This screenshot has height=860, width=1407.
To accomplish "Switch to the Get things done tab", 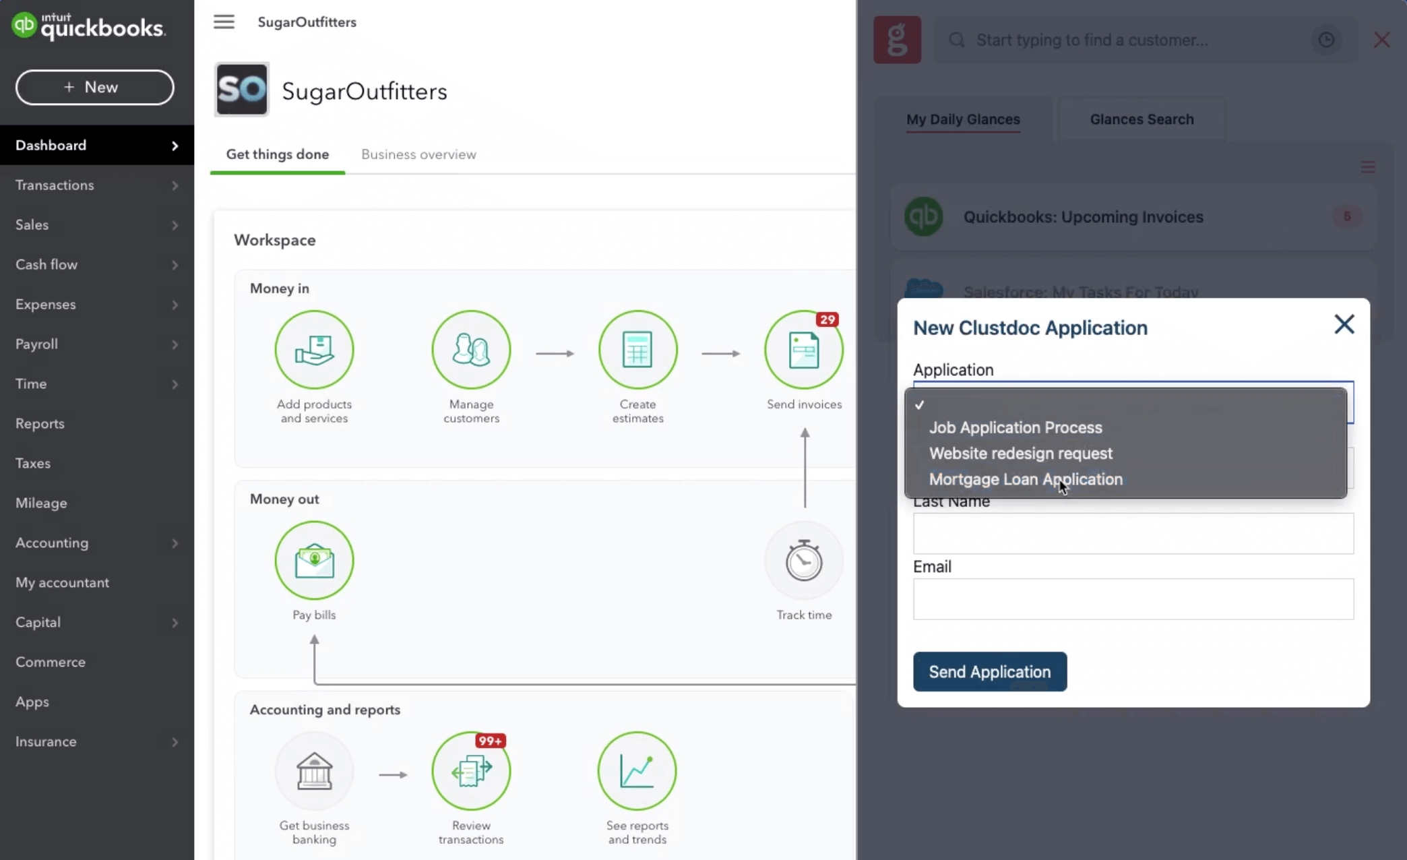I will point(278,154).
